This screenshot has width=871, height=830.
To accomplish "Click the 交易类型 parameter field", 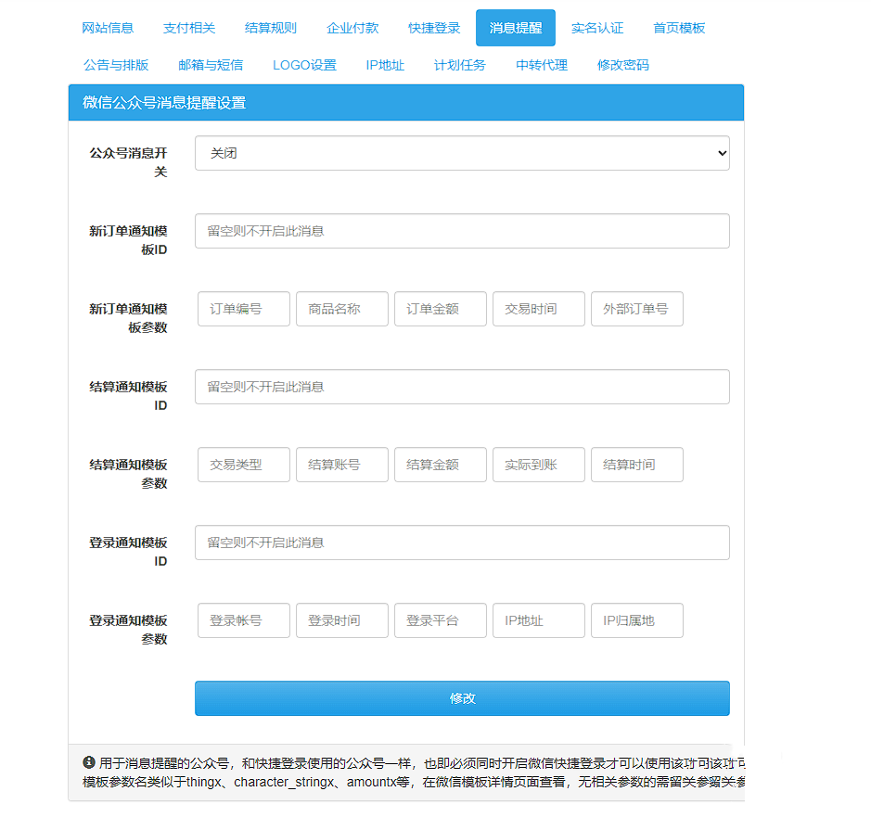I will click(244, 465).
